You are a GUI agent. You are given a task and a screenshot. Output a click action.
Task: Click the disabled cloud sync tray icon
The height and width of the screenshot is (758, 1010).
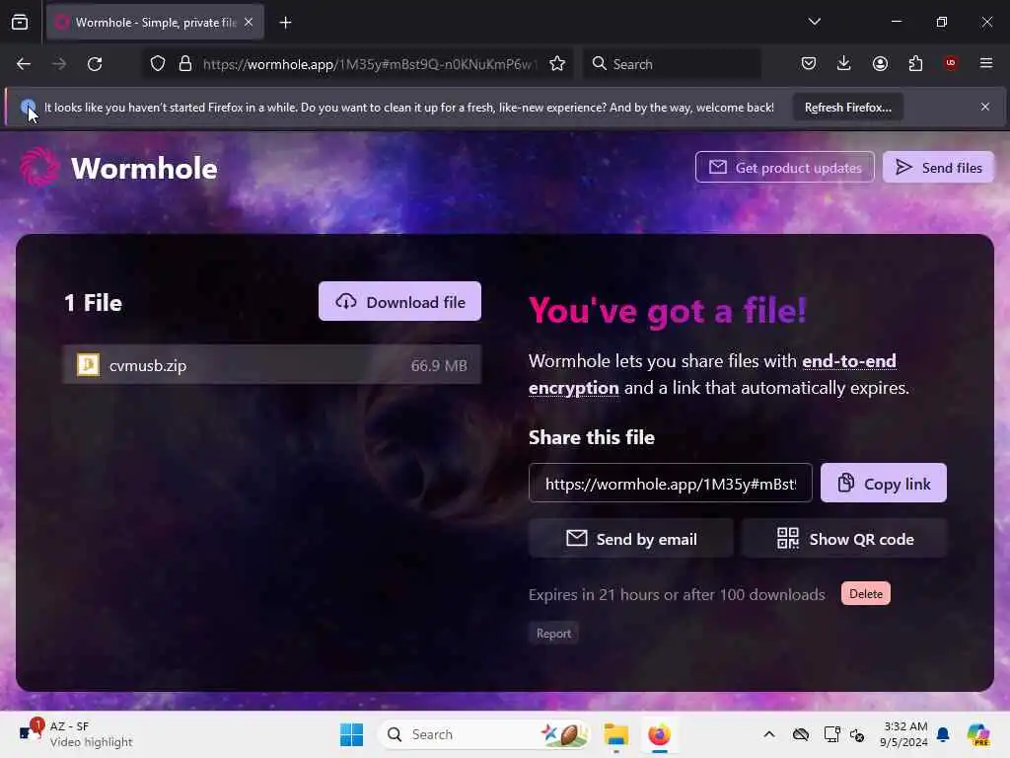coord(801,734)
